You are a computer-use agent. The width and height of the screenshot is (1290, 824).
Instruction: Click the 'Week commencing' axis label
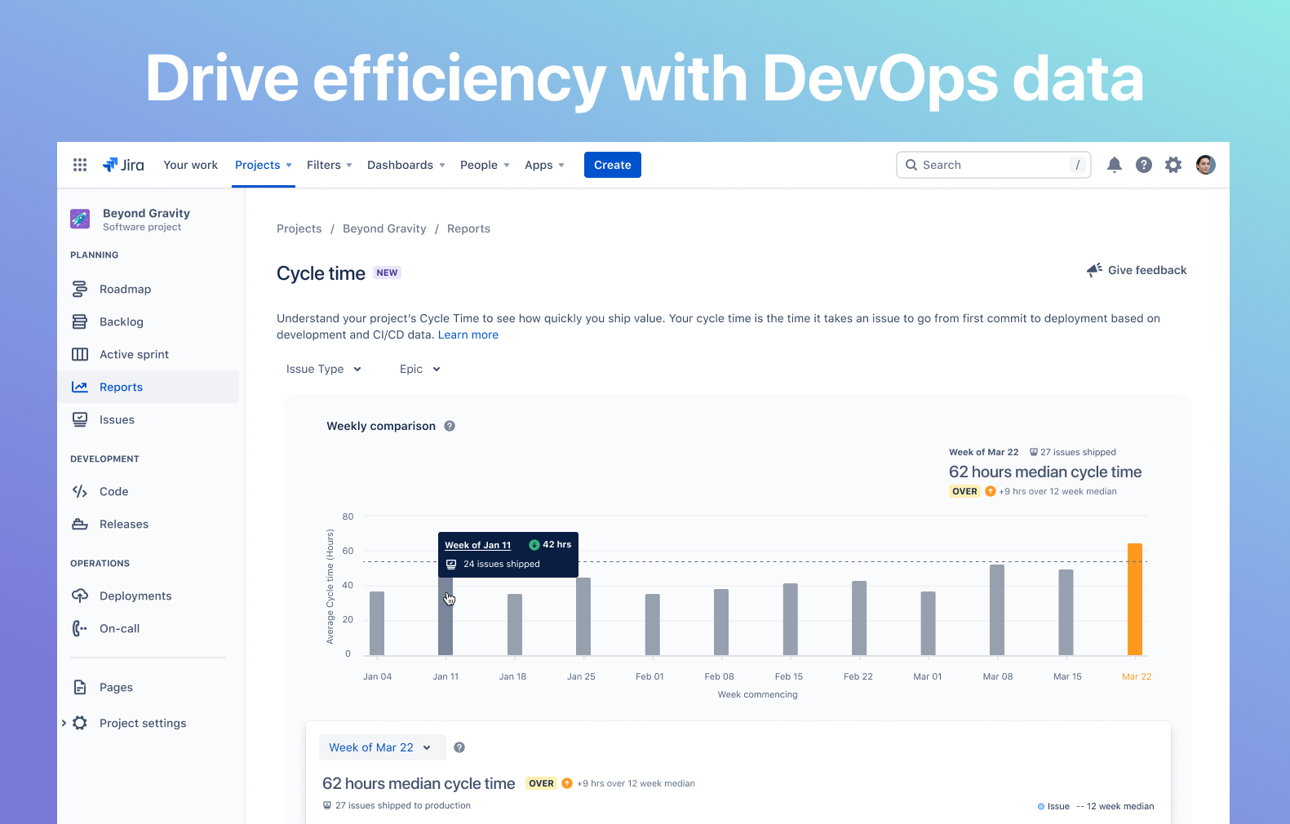coord(758,694)
